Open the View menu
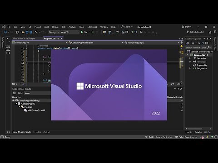 (23, 27)
